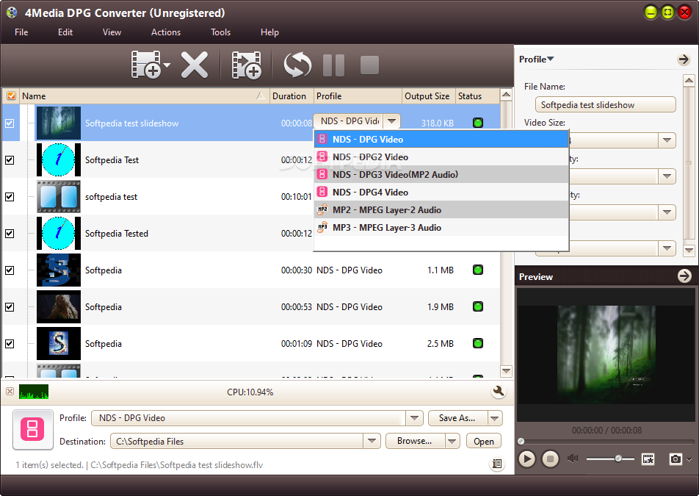Click the File Name input field
The image size is (699, 496).
pos(605,105)
